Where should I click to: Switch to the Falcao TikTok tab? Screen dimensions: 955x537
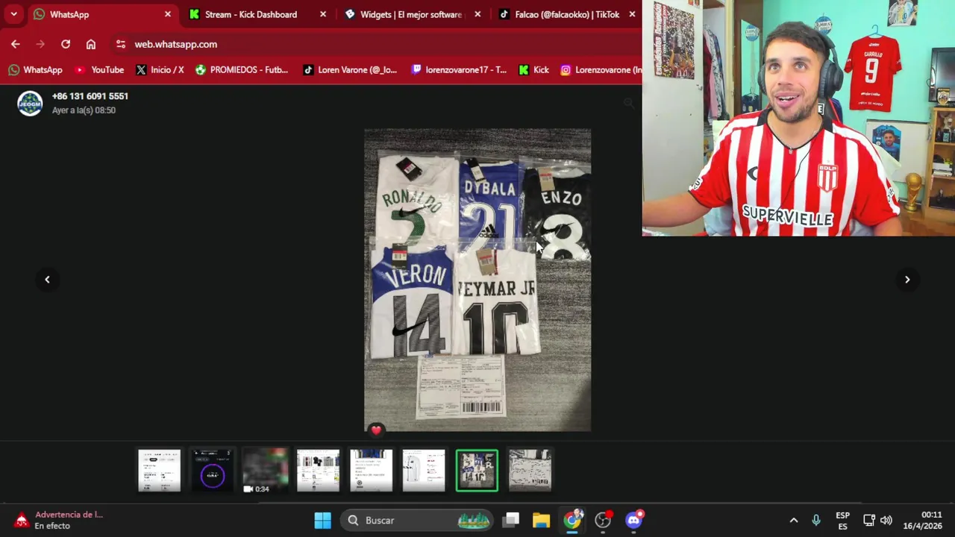[x=567, y=14]
